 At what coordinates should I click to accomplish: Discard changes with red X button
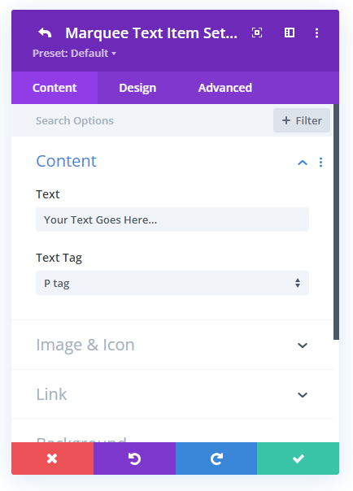click(52, 458)
